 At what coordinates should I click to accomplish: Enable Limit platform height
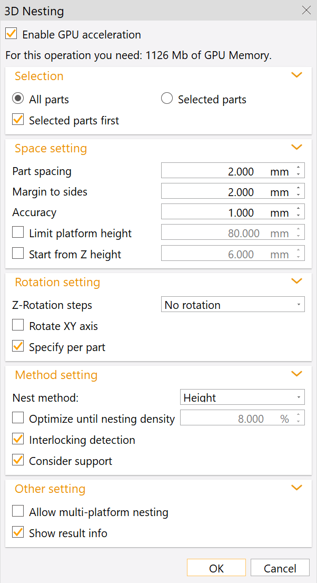coord(18,232)
